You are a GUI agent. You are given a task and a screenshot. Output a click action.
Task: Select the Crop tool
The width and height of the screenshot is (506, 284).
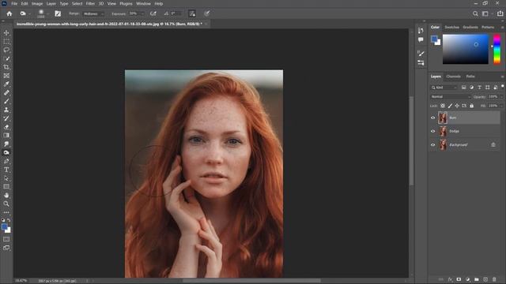coord(6,67)
